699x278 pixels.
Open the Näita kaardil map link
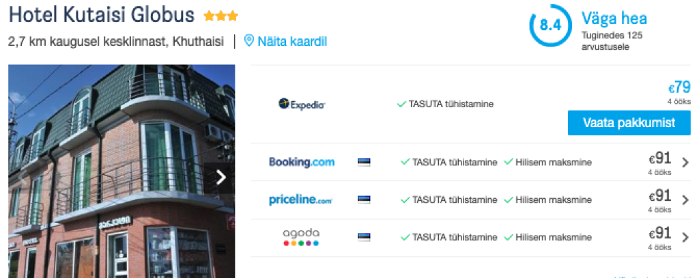[292, 41]
